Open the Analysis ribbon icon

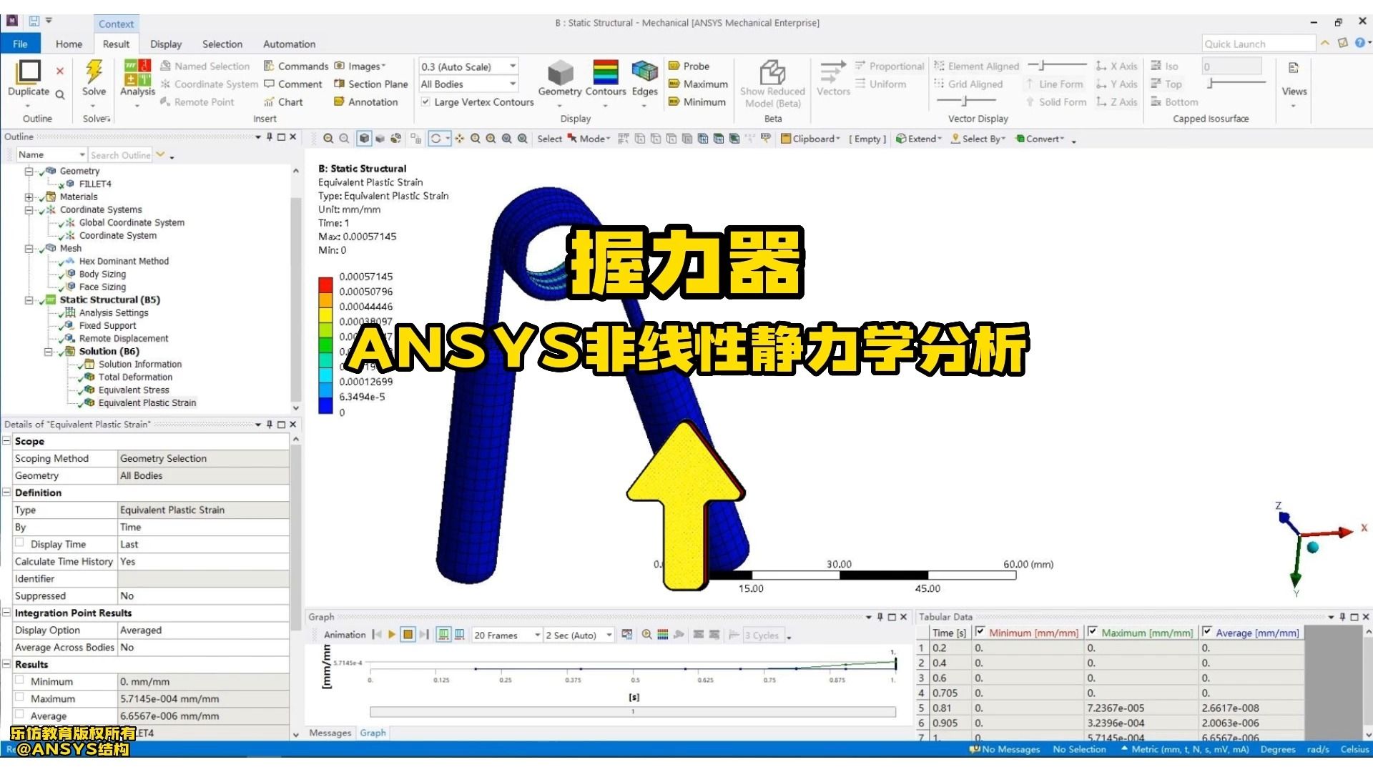coord(137,72)
